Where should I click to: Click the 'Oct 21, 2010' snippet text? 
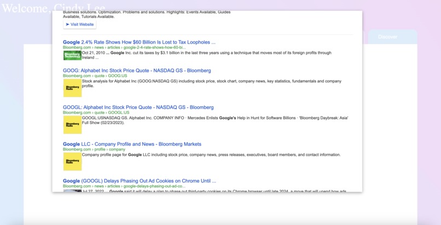click(207, 55)
